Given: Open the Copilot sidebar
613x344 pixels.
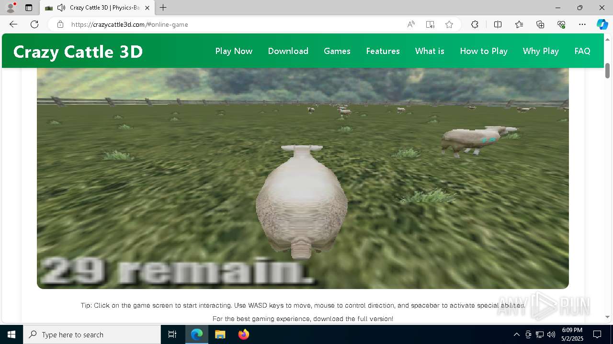Looking at the screenshot, I should click(x=602, y=24).
